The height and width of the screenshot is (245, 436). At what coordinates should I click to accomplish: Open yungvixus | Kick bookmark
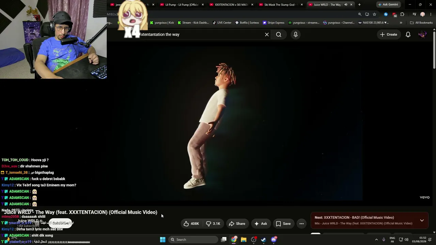click(162, 23)
